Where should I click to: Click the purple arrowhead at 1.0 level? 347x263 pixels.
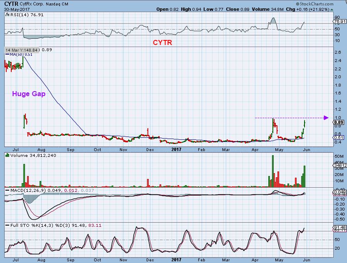click(x=326, y=118)
